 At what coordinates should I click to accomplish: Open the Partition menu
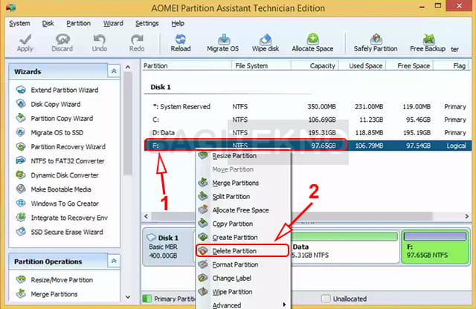[x=78, y=23]
